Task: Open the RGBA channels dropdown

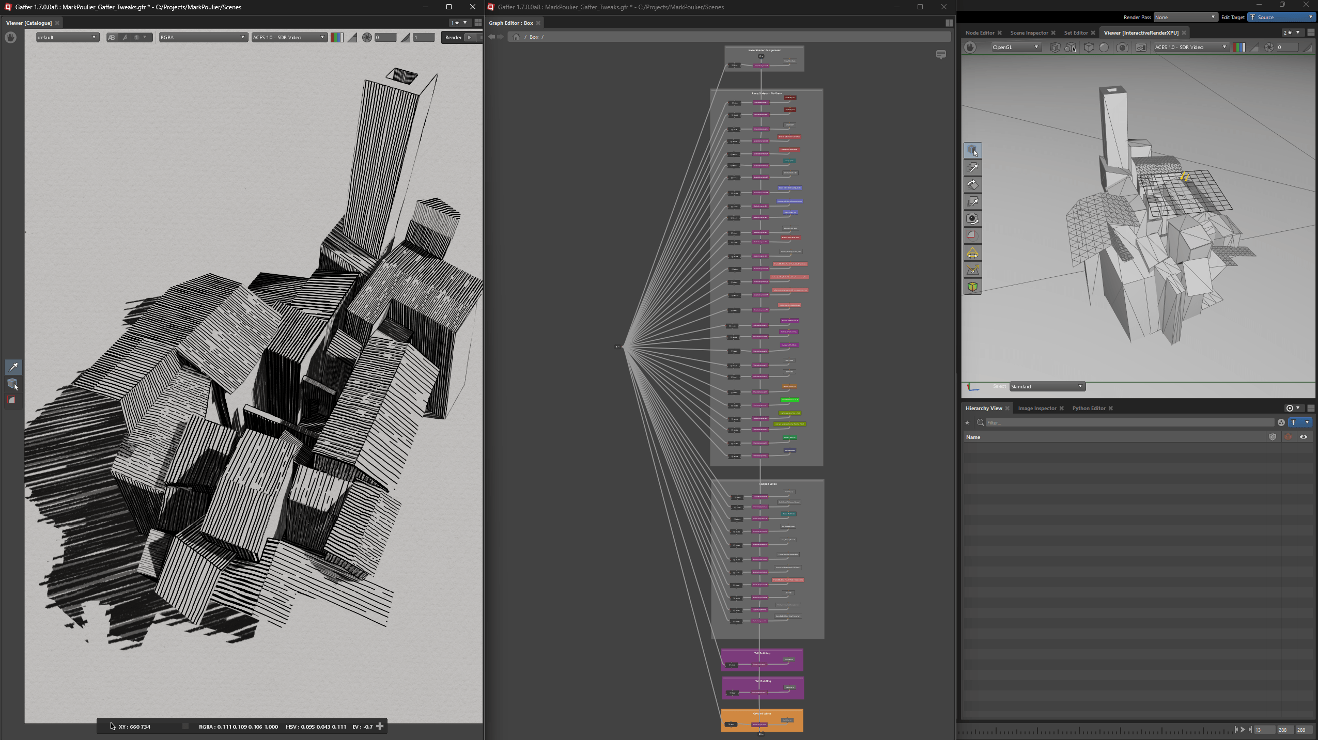Action: [x=203, y=38]
